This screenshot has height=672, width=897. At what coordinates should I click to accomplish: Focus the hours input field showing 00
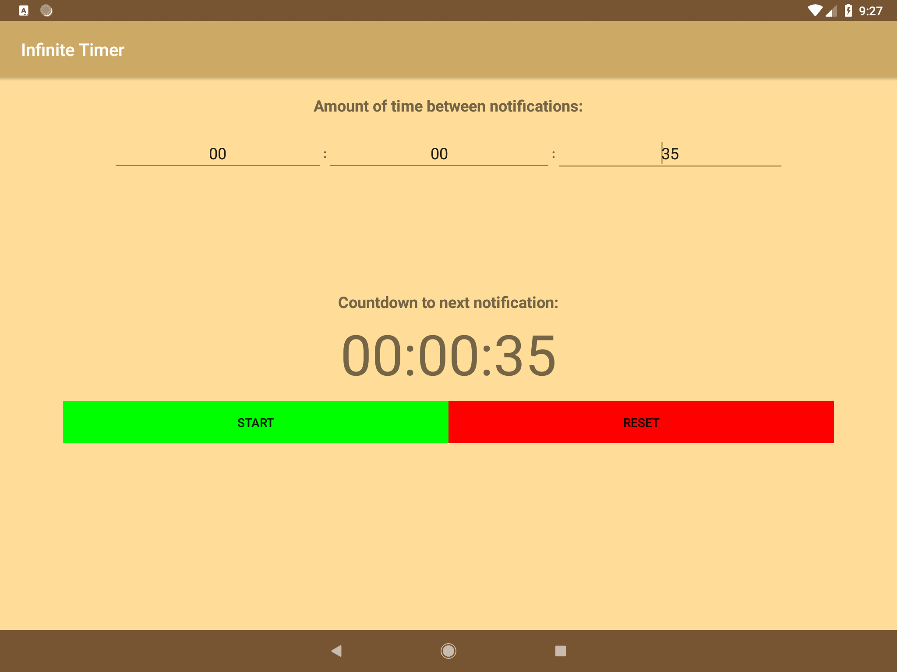pos(218,154)
